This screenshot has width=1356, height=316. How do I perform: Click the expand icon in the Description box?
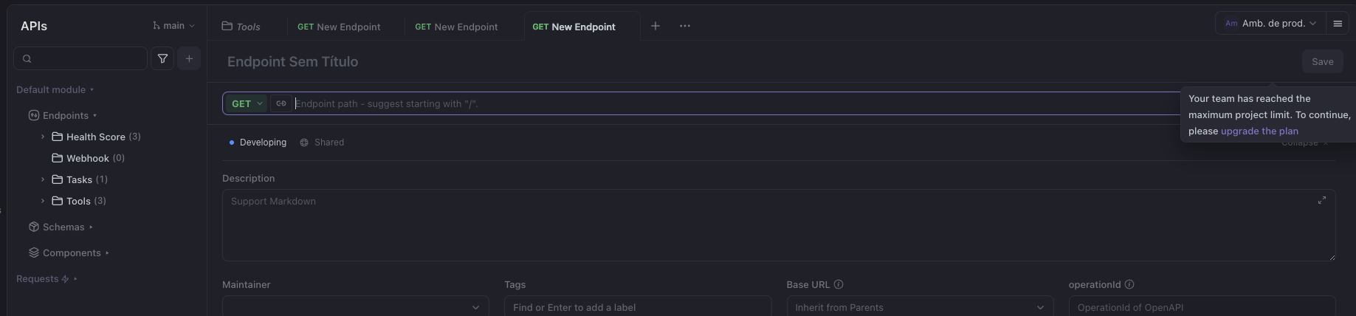1321,200
